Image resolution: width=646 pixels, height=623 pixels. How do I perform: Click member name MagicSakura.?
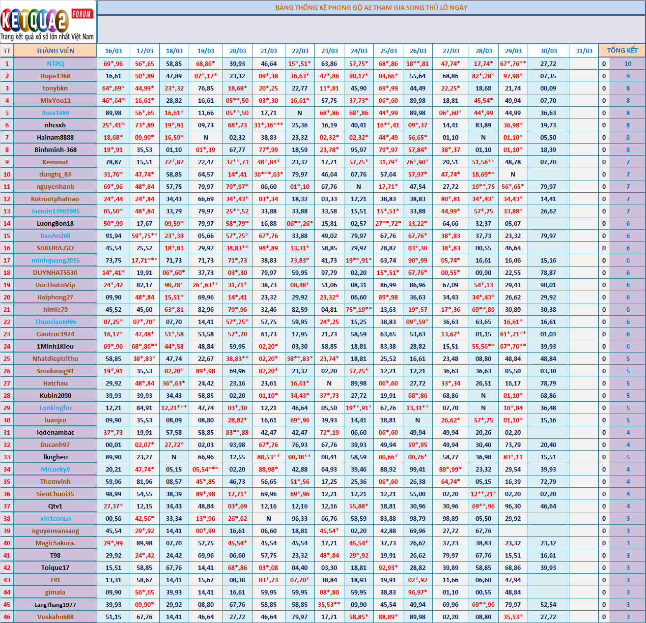point(56,543)
